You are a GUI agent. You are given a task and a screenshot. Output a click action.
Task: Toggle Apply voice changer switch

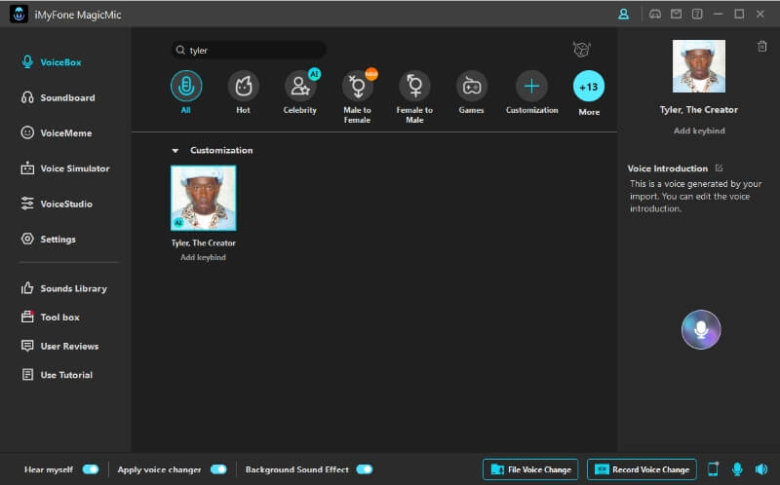click(x=218, y=469)
